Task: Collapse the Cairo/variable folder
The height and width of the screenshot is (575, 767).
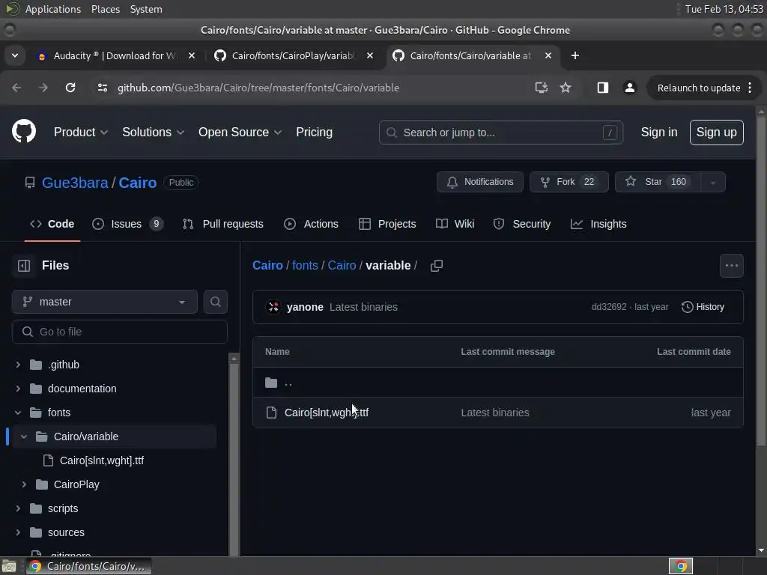Action: point(24,436)
